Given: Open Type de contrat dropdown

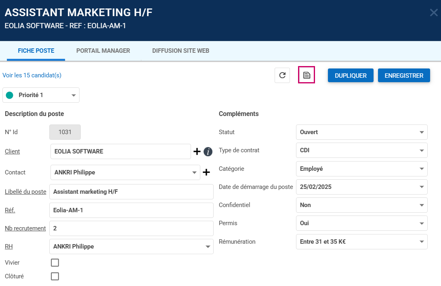Looking at the screenshot, I should (x=361, y=150).
